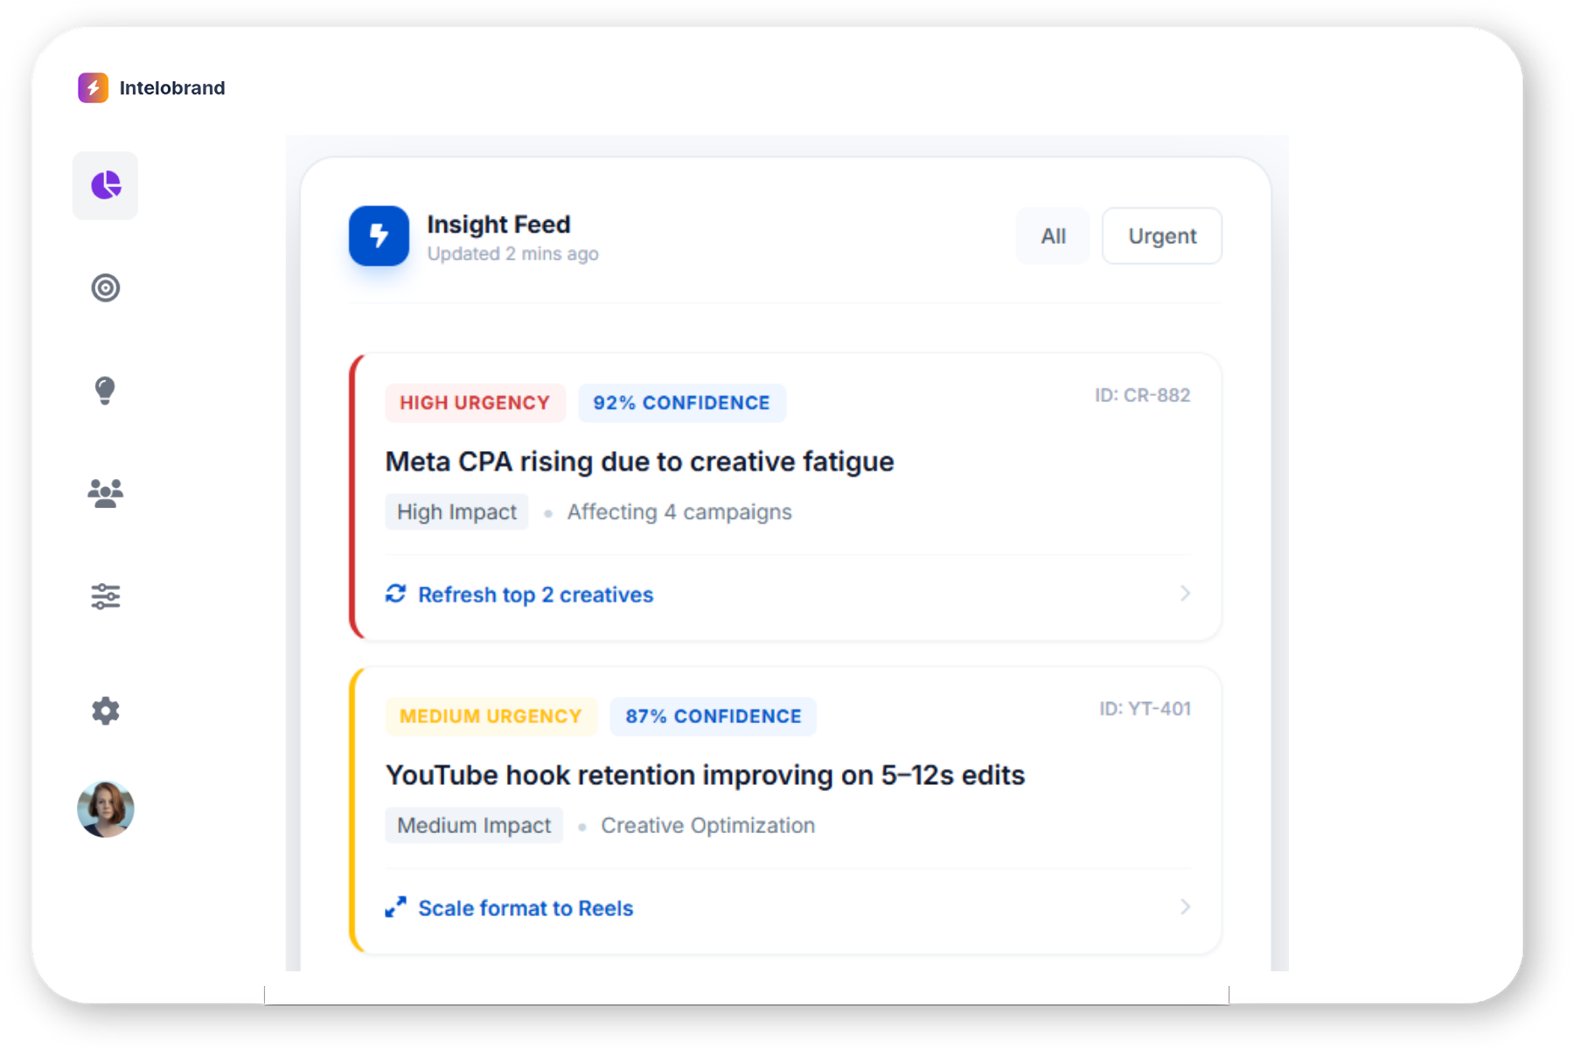Expand the Scale format to Reels chevron
Screen dimensions: 1574x1049
point(1185,907)
